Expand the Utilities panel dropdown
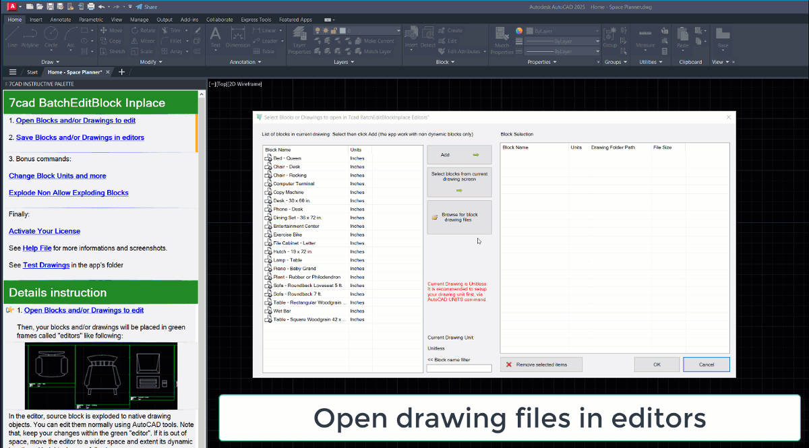The width and height of the screenshot is (809, 448). (x=651, y=62)
